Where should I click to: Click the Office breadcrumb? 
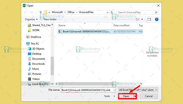click(x=71, y=12)
